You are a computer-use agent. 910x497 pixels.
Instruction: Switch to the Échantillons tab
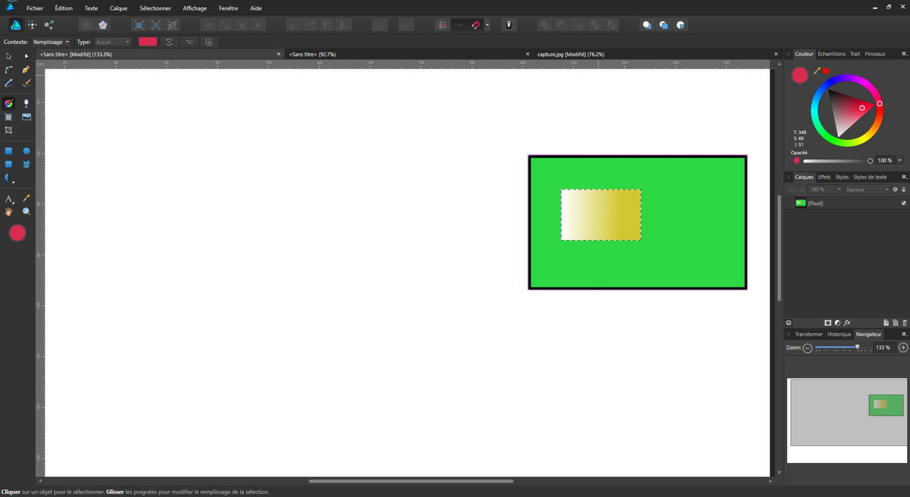832,54
